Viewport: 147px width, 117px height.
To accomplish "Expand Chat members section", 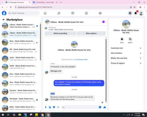I will pos(126,53).
